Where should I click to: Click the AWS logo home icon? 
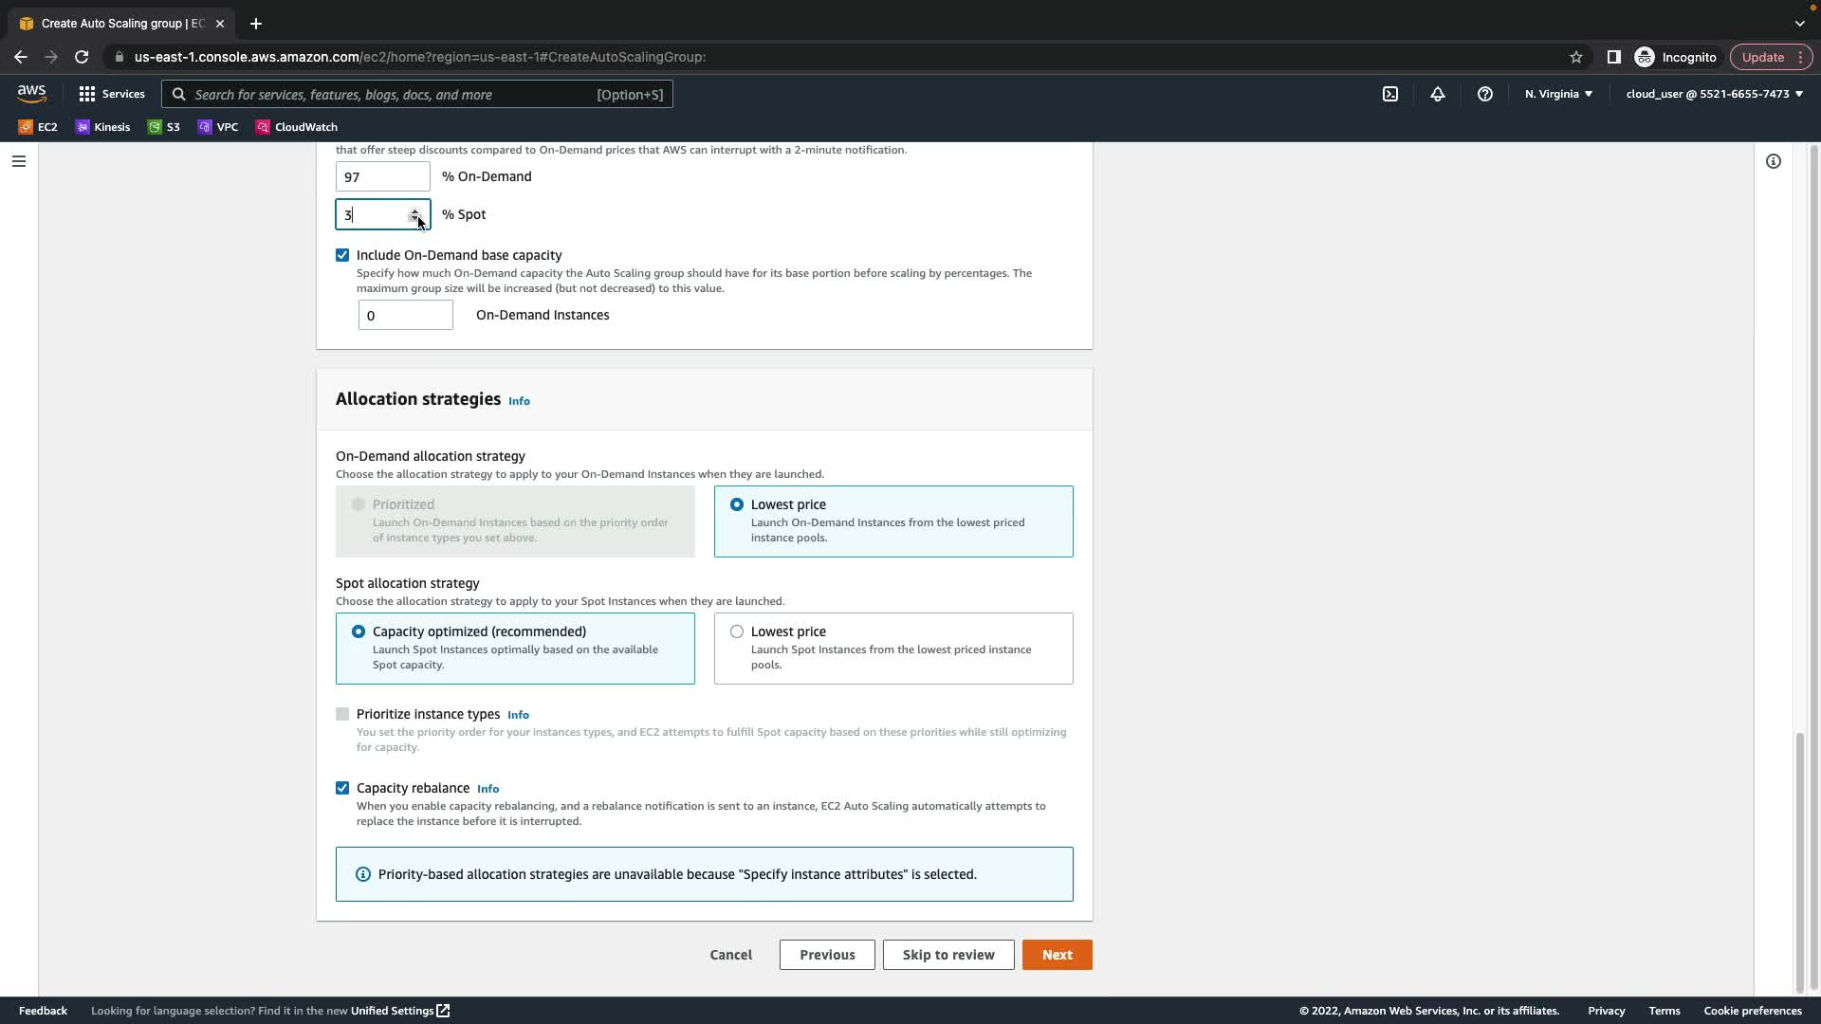31,94
